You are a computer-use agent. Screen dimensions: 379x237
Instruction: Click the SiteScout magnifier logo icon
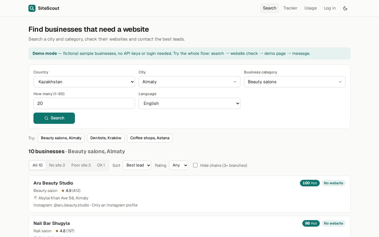[x=32, y=8]
